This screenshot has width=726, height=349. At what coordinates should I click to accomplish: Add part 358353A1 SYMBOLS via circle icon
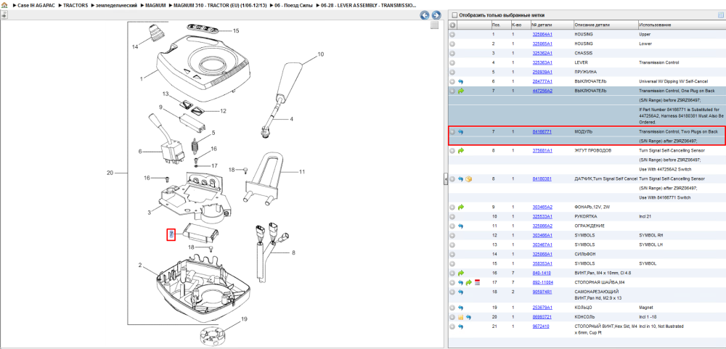[452, 263]
